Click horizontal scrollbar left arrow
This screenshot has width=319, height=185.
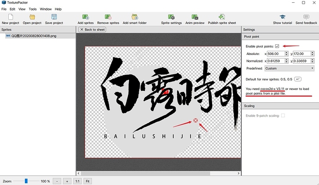(79, 173)
